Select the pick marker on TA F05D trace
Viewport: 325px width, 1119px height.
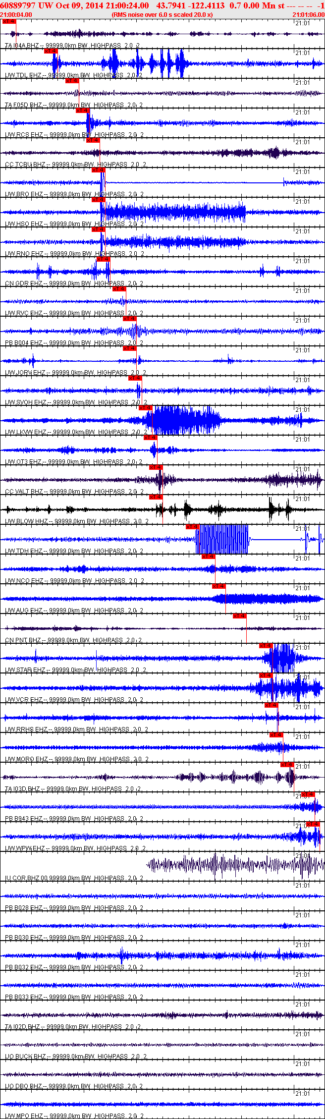click(72, 81)
